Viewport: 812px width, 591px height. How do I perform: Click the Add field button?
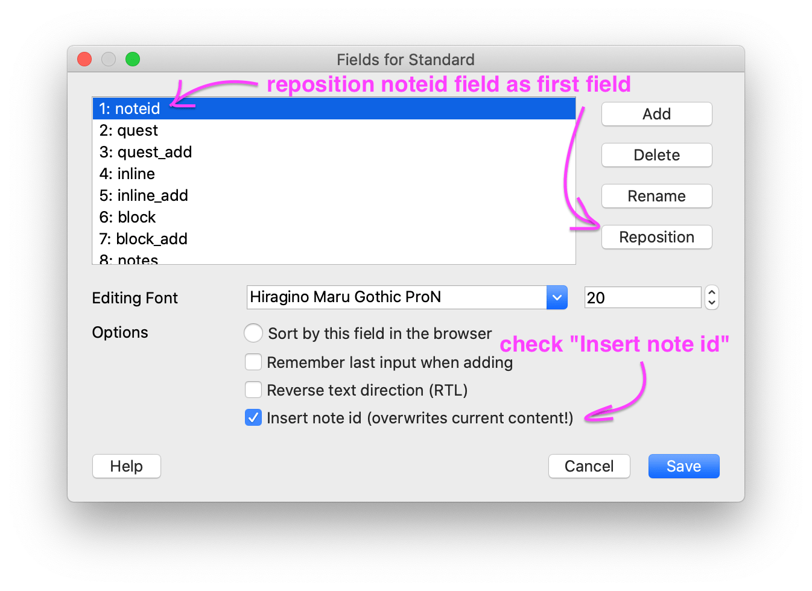coord(656,114)
